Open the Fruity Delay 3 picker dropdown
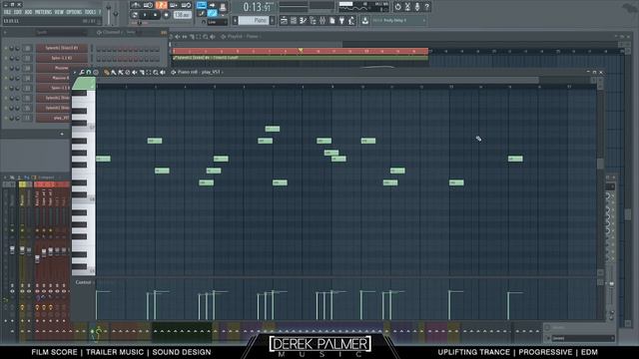Screen dimensions: 639x359 [x=398, y=20]
